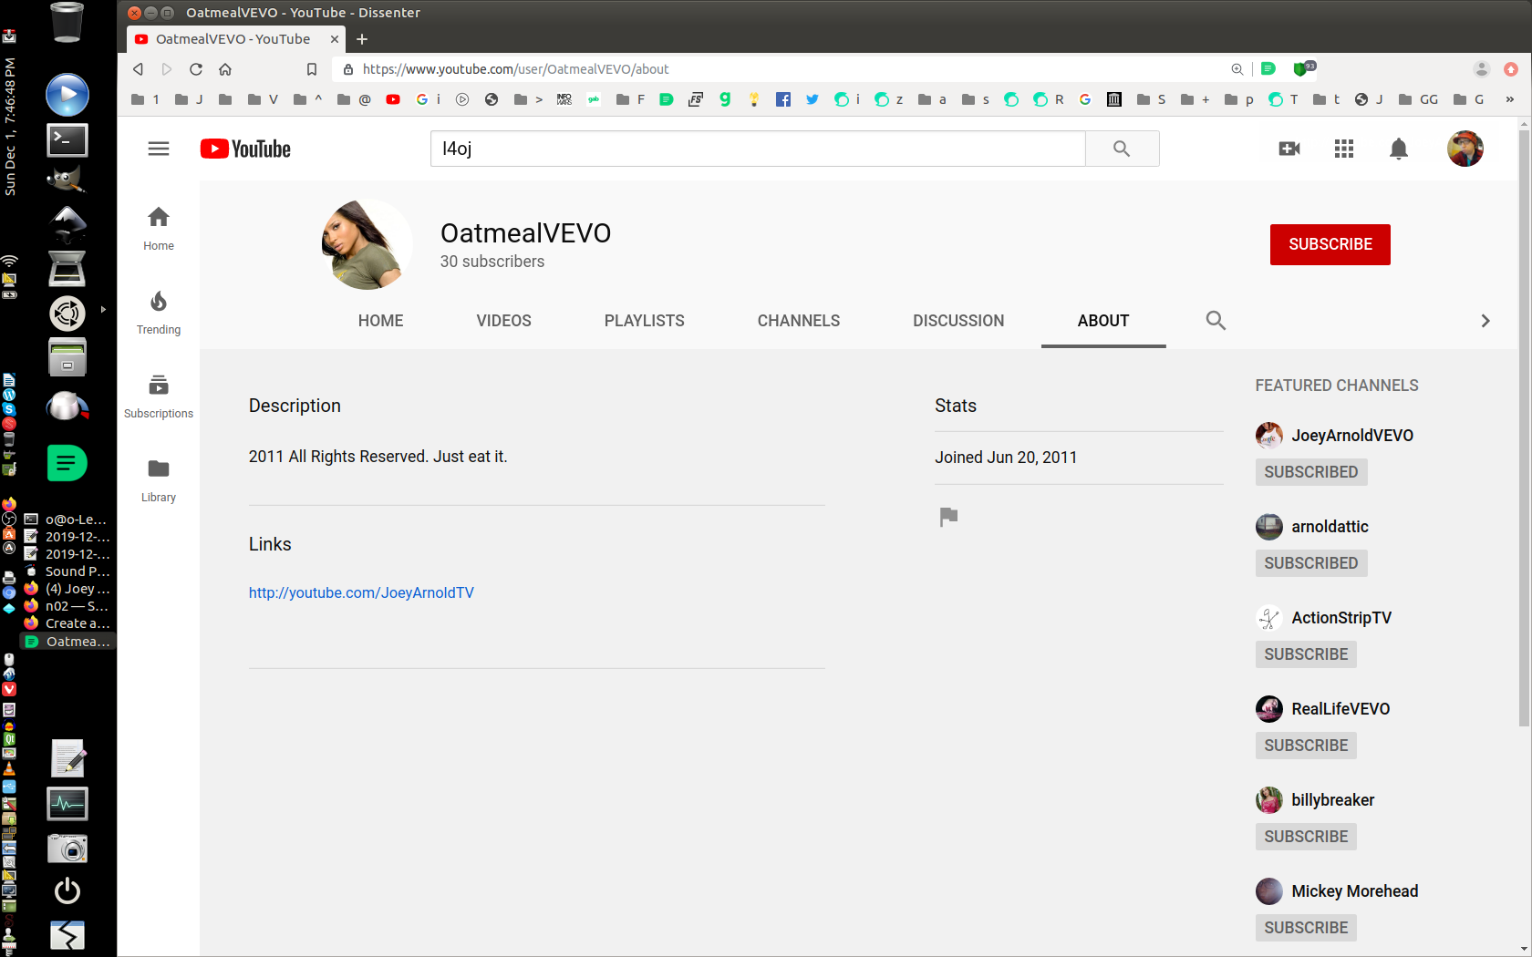The image size is (1532, 957).
Task: Open Library in the sidebar
Action: 159,479
